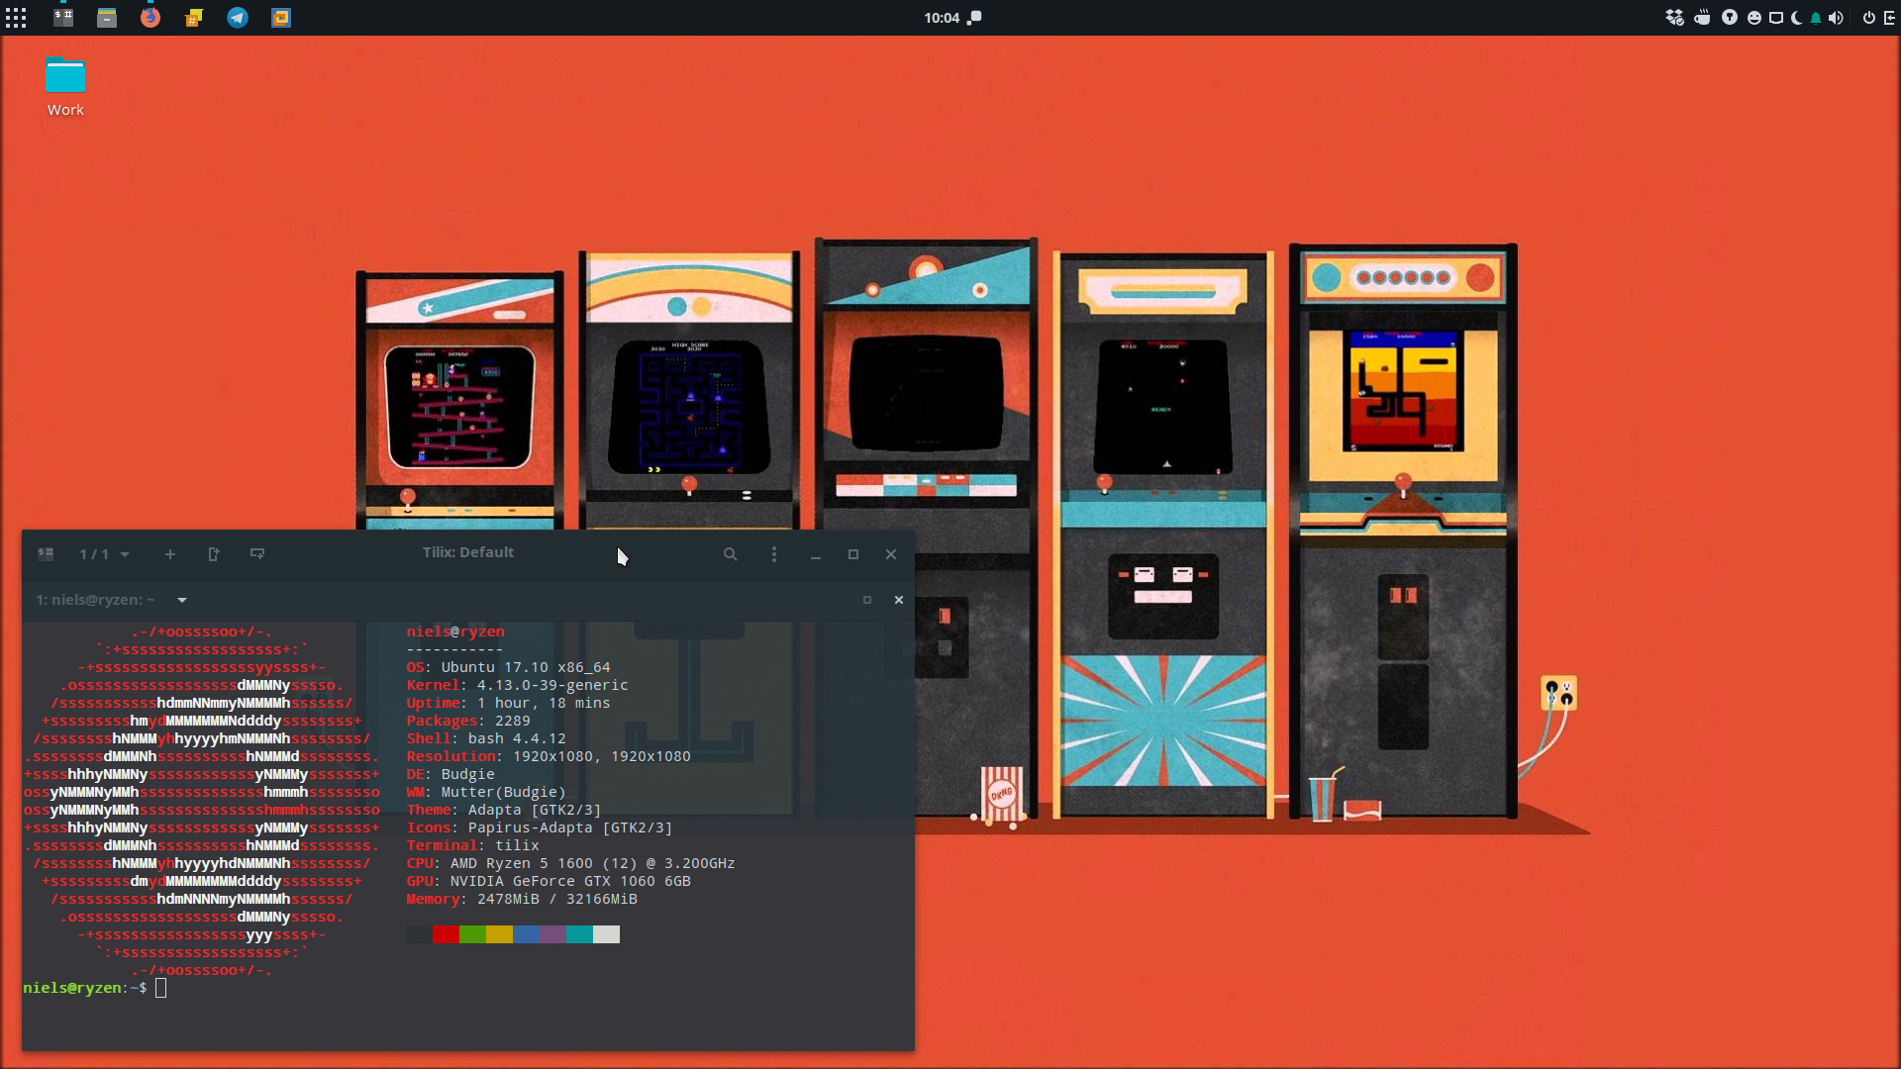Toggle notifications bell in panel
Screen dimensions: 1901x1069
1816,18
